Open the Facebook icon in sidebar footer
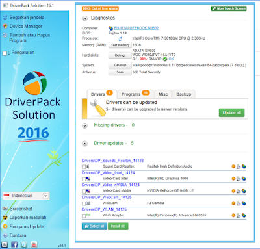The height and width of the screenshot is (249, 260). 14,244
